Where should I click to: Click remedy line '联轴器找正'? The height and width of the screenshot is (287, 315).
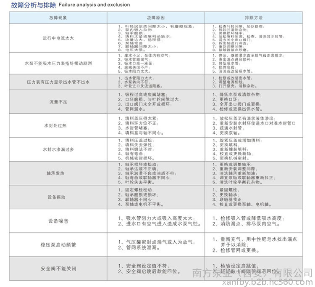click(228, 199)
